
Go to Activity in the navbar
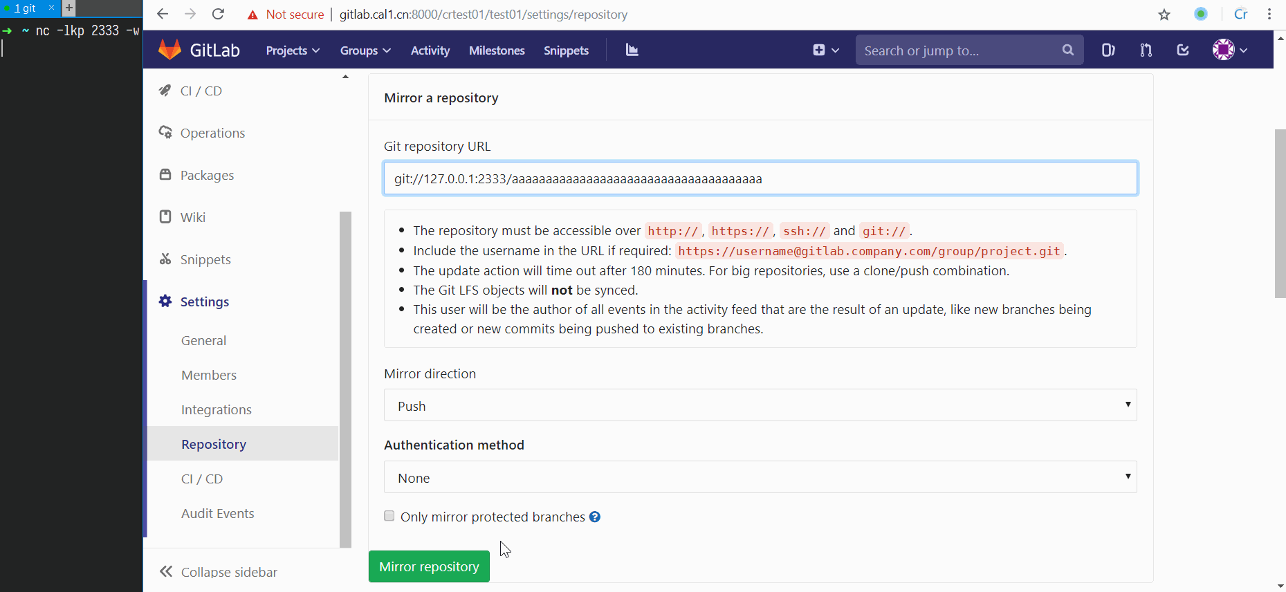tap(430, 50)
